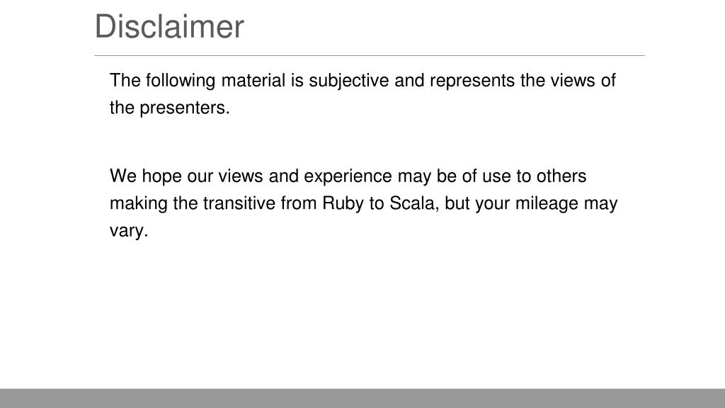The width and height of the screenshot is (725, 408).
Task: Click the phrase 'views of' in first line
Action: 583,81
